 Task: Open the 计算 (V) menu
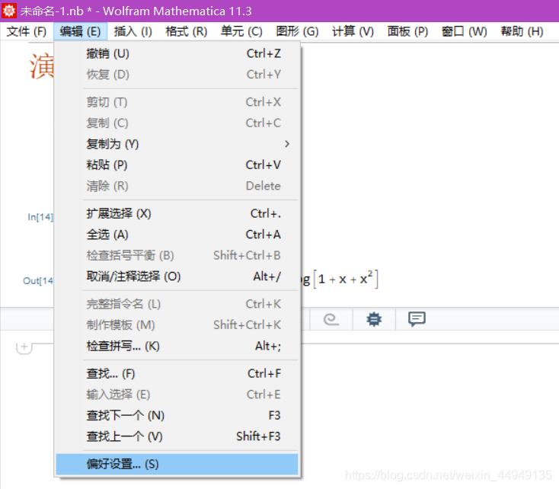click(x=353, y=31)
